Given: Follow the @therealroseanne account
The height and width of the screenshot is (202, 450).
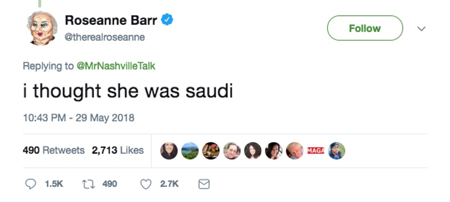Looking at the screenshot, I should (x=364, y=28).
